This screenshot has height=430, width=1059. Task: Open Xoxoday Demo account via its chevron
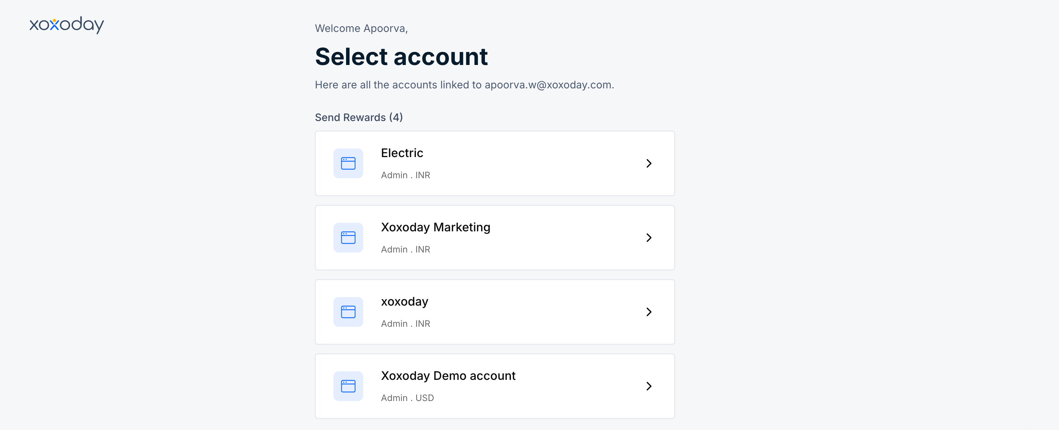pyautogui.click(x=649, y=386)
